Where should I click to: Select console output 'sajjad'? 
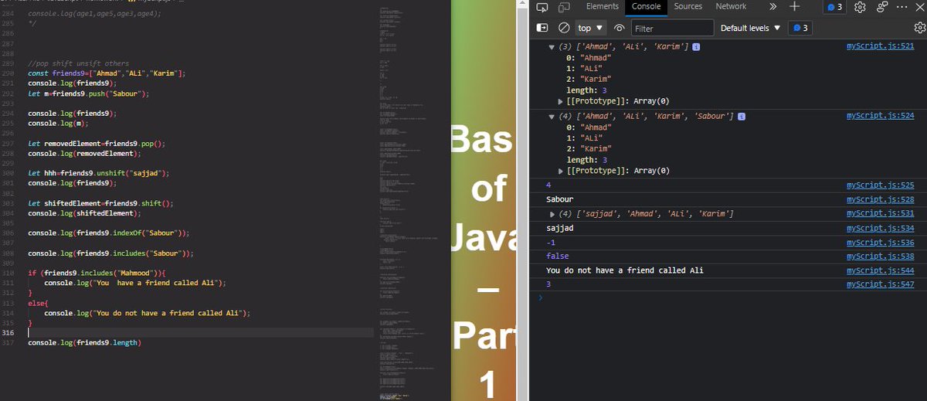pyautogui.click(x=559, y=228)
